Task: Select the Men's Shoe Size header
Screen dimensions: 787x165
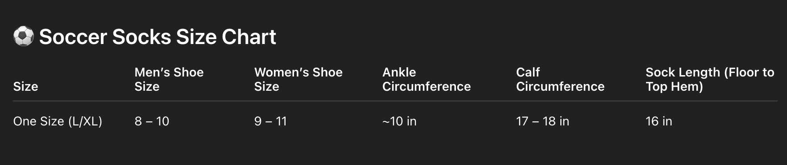Action: click(169, 79)
